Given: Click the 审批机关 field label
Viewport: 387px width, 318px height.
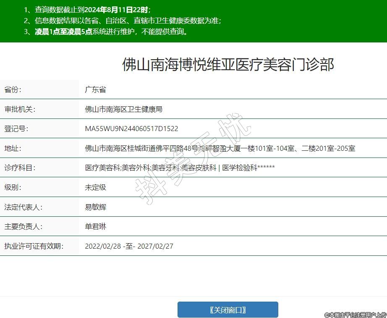Looking at the screenshot, I should (20, 109).
